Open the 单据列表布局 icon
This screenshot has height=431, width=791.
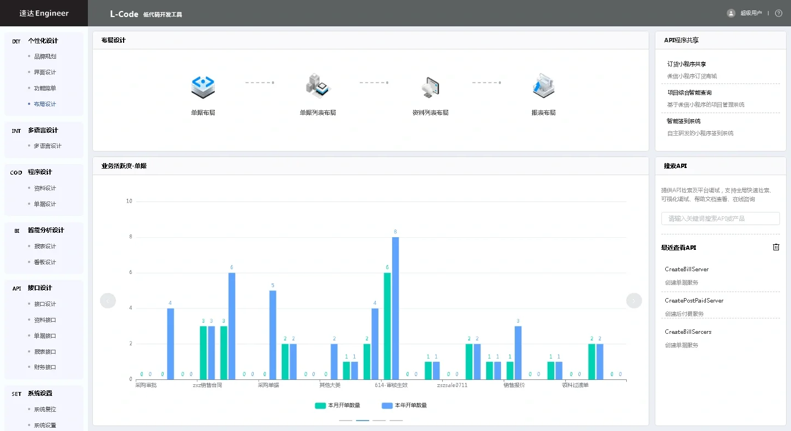317,86
